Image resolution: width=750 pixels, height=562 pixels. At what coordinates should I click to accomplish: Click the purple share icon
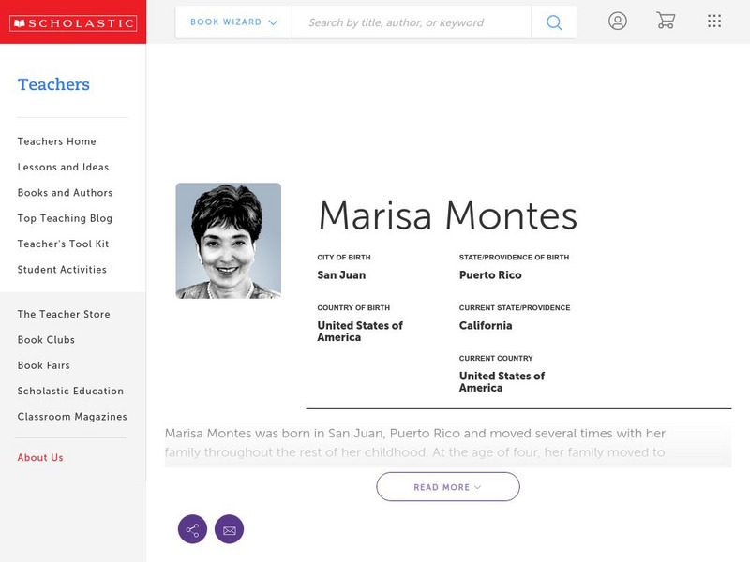point(192,529)
